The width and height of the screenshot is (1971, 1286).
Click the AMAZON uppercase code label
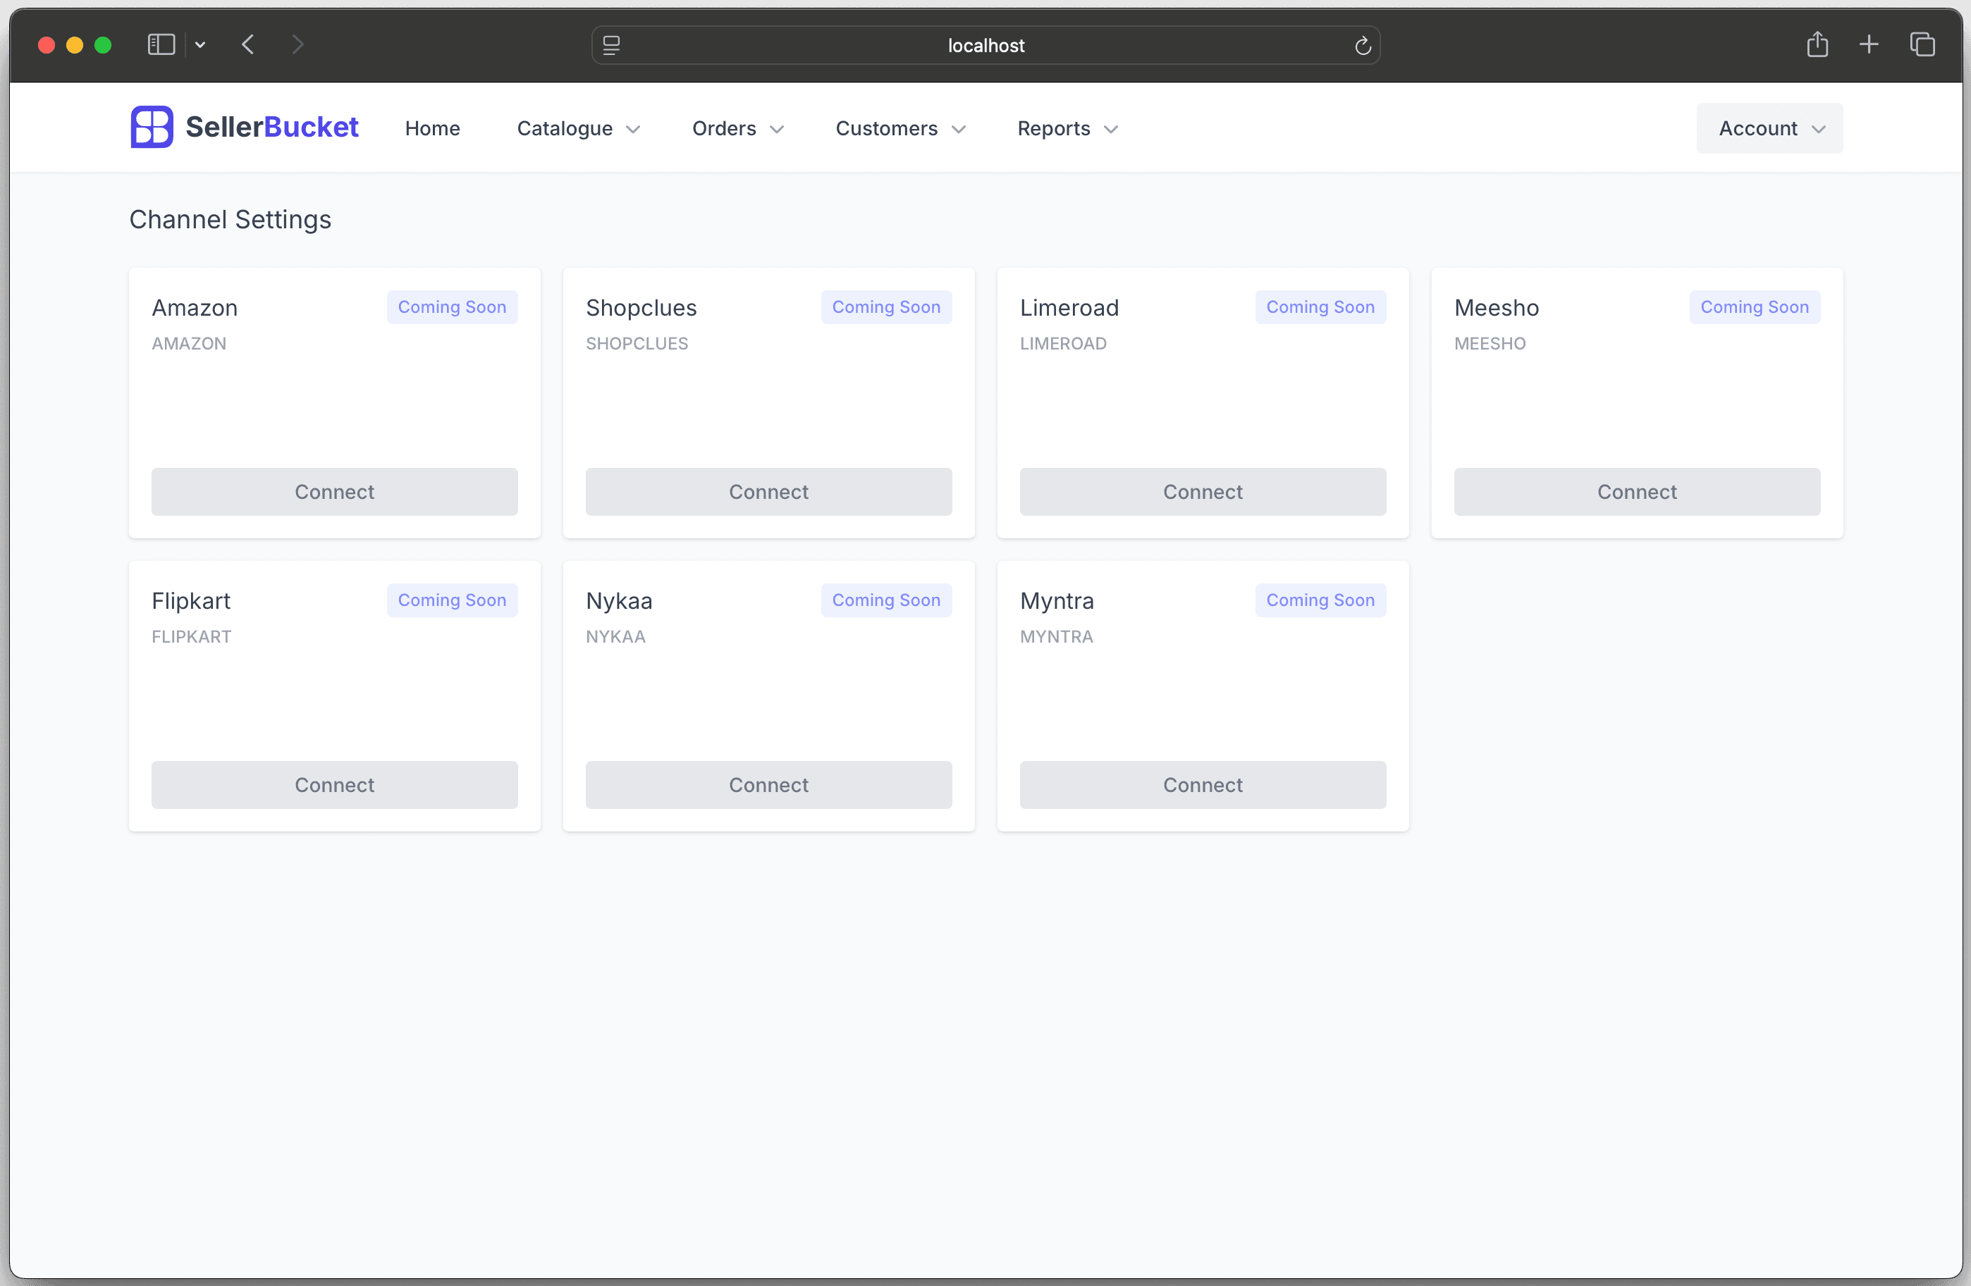189,344
